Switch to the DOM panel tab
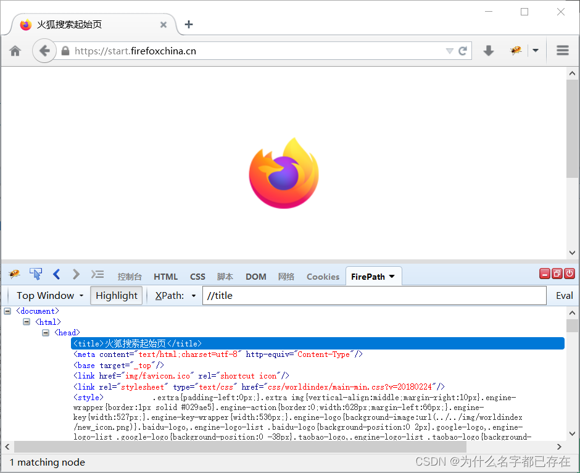 255,277
